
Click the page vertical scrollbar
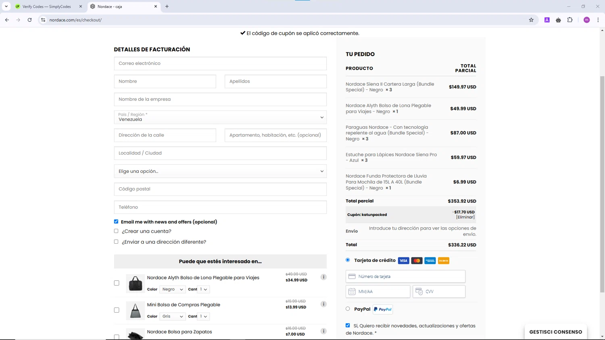602,184
